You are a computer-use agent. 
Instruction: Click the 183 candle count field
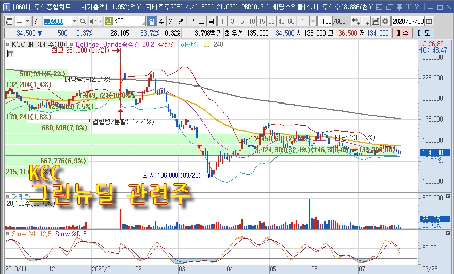(325, 21)
